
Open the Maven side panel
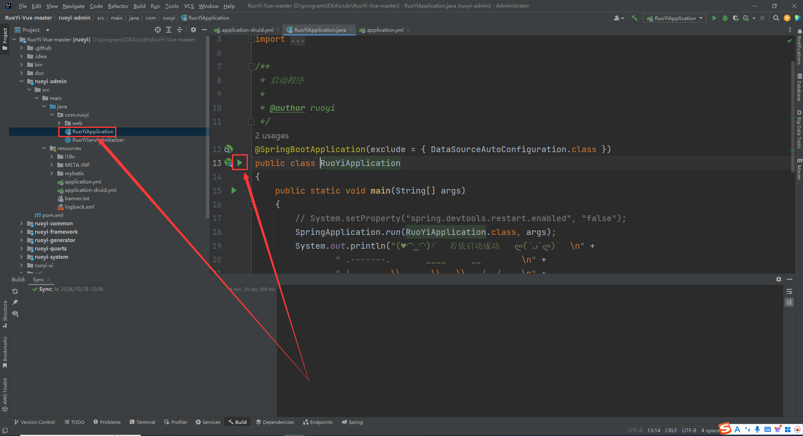(x=799, y=169)
